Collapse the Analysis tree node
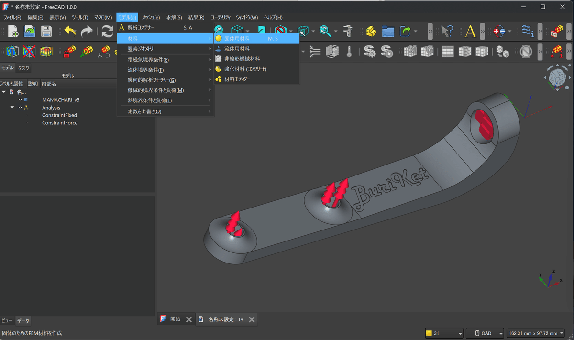574x340 pixels. (x=12, y=108)
